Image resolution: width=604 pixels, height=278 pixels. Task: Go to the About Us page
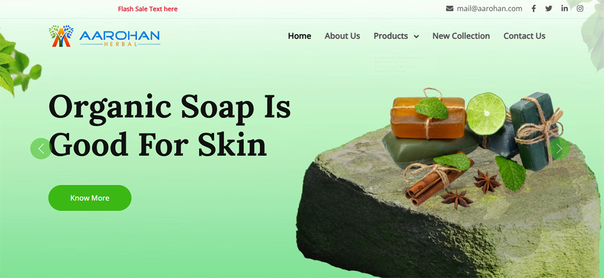[342, 36]
